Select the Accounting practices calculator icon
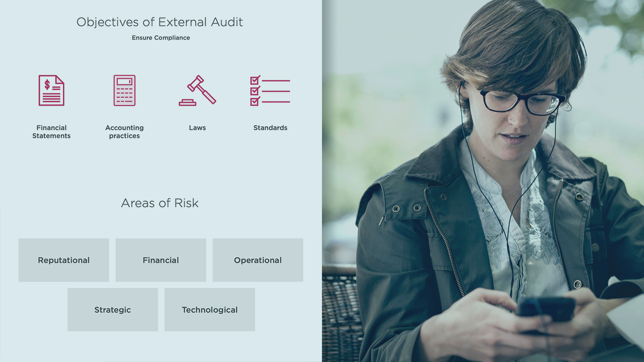 [x=124, y=90]
